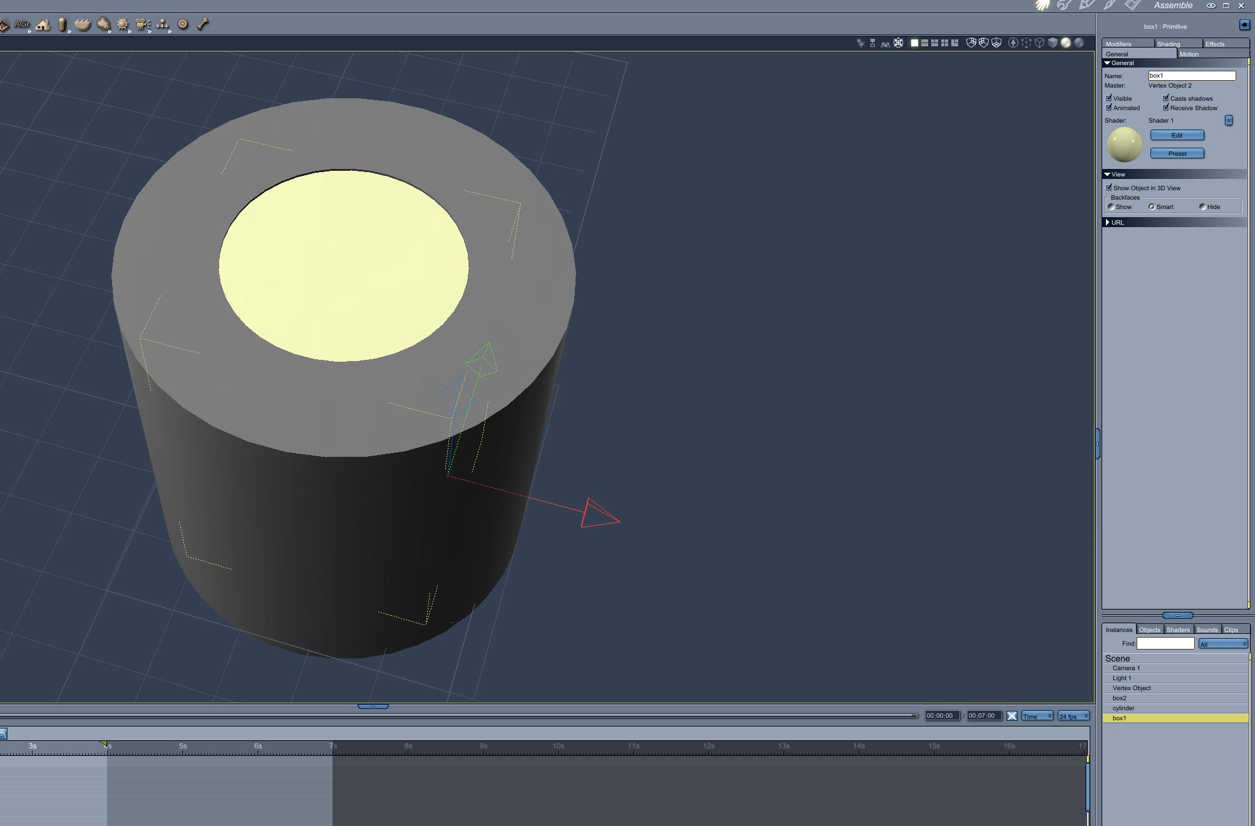Uncheck the Casts shadows checkbox
The image size is (1255, 826).
coord(1166,98)
